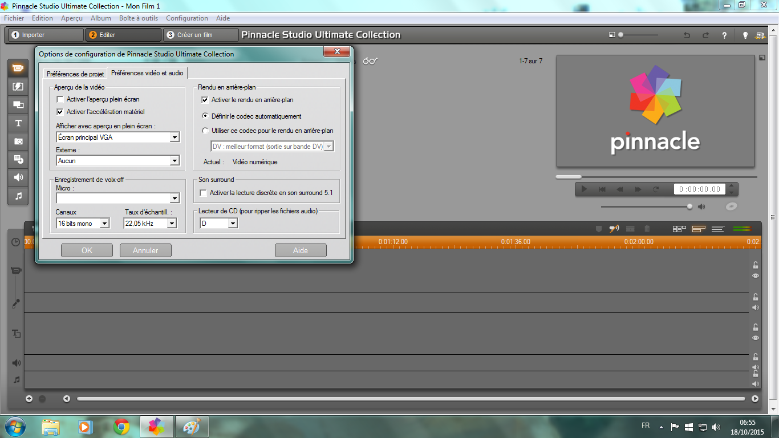
Task: Click the preview timecode field 0:00:00.00
Action: click(700, 189)
